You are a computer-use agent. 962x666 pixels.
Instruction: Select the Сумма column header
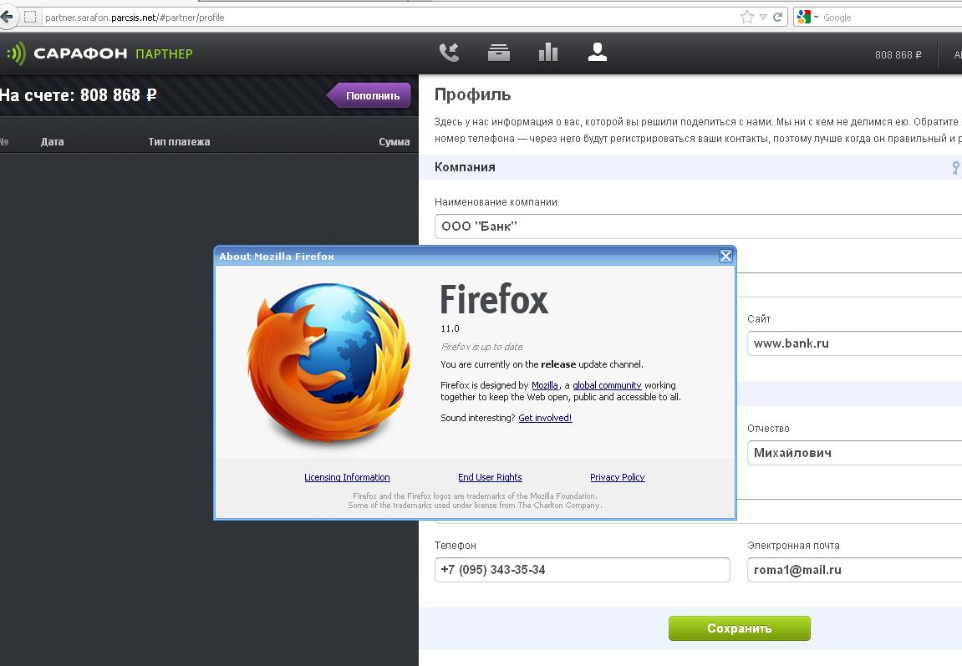394,142
